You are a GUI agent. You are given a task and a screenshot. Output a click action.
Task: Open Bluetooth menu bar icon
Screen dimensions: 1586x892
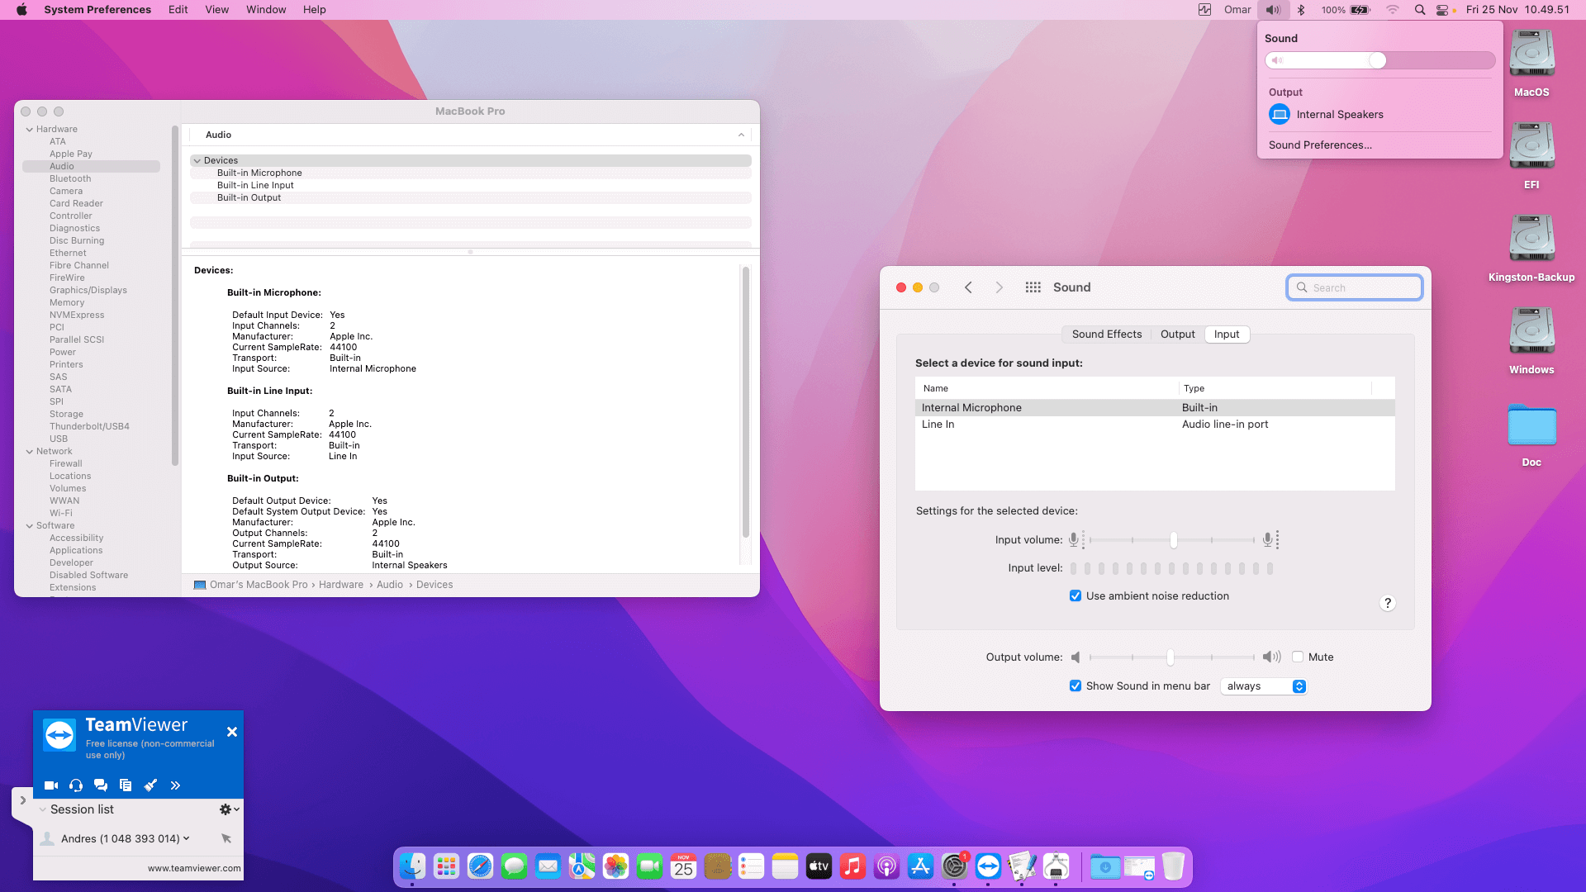(1301, 10)
